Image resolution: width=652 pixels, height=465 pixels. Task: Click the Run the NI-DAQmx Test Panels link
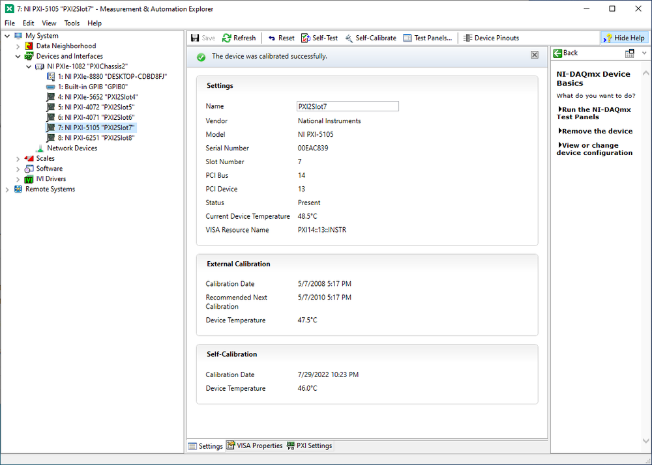click(595, 113)
